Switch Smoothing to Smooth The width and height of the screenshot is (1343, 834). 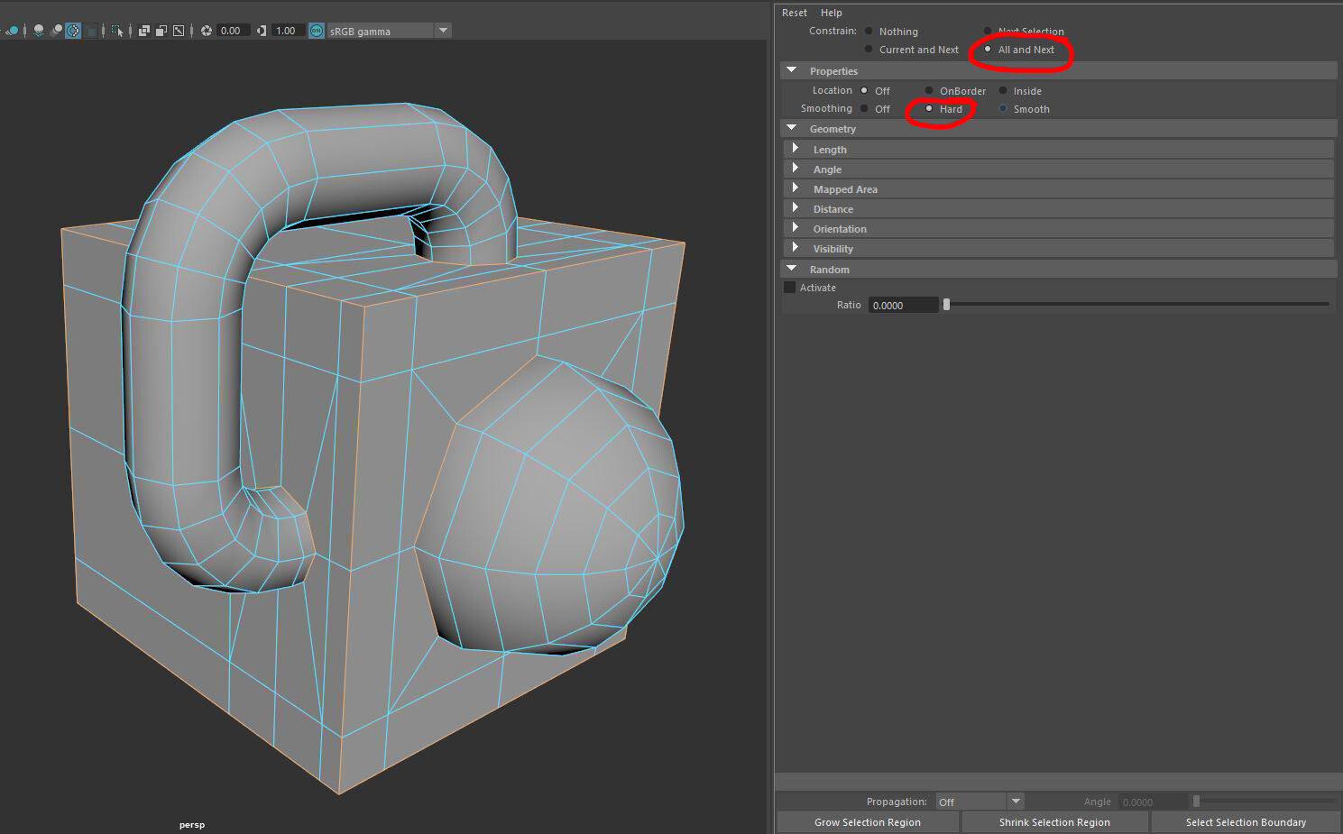[1003, 108]
